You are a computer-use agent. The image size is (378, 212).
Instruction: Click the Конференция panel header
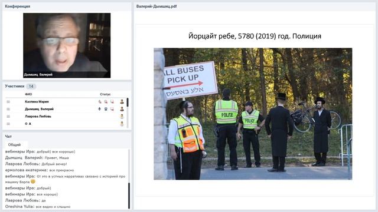(x=18, y=6)
